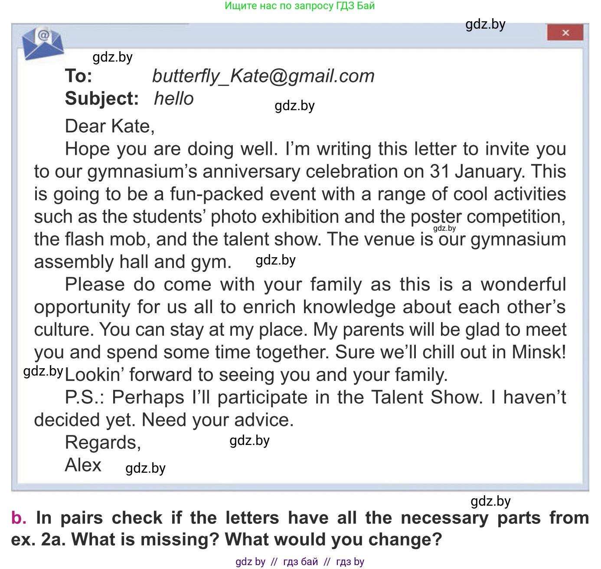Click the "Dear Kate," greeting line
601x569 pixels.
pyautogui.click(x=110, y=126)
